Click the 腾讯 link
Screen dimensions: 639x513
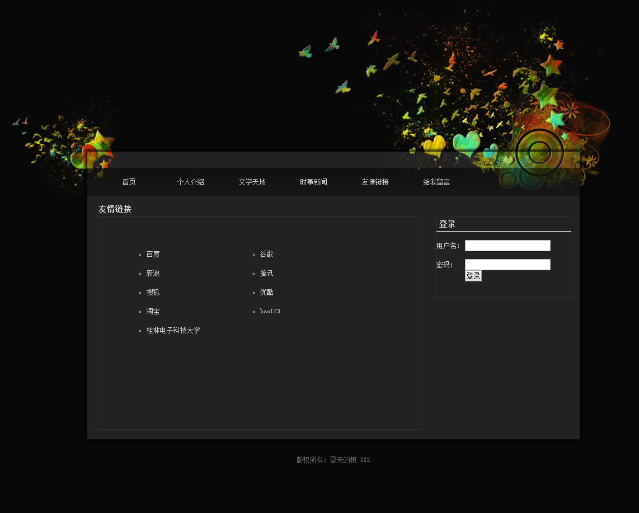(266, 273)
